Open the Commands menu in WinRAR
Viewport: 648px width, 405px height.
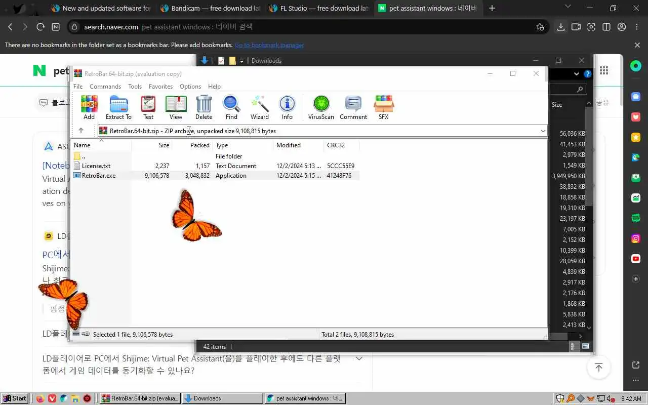point(105,87)
